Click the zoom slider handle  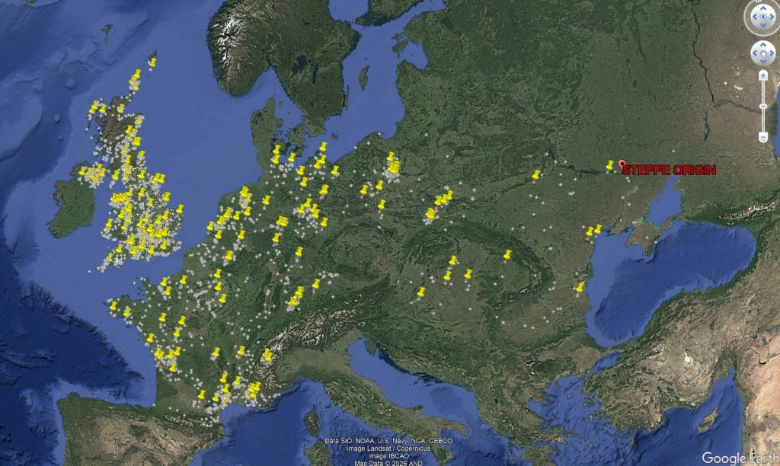[762, 107]
